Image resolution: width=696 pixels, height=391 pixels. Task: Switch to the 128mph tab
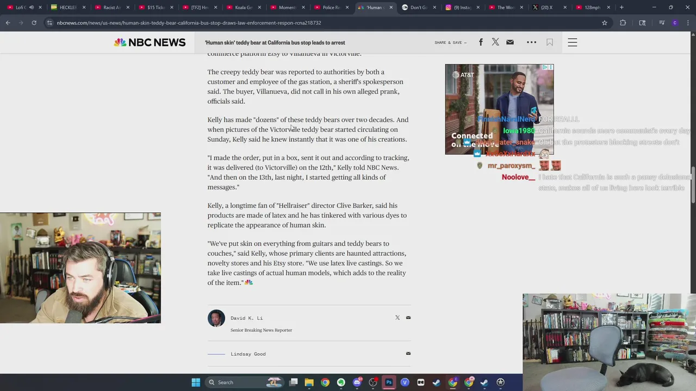coord(592,8)
